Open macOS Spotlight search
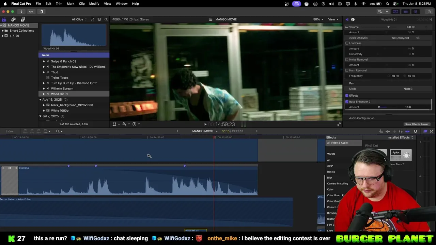 (388, 4)
